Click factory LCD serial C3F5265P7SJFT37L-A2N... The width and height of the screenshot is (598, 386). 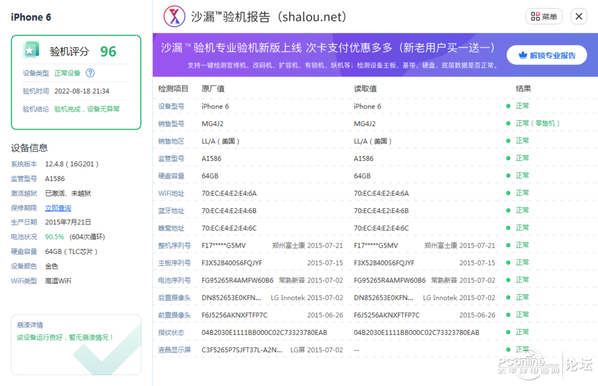coord(242,350)
